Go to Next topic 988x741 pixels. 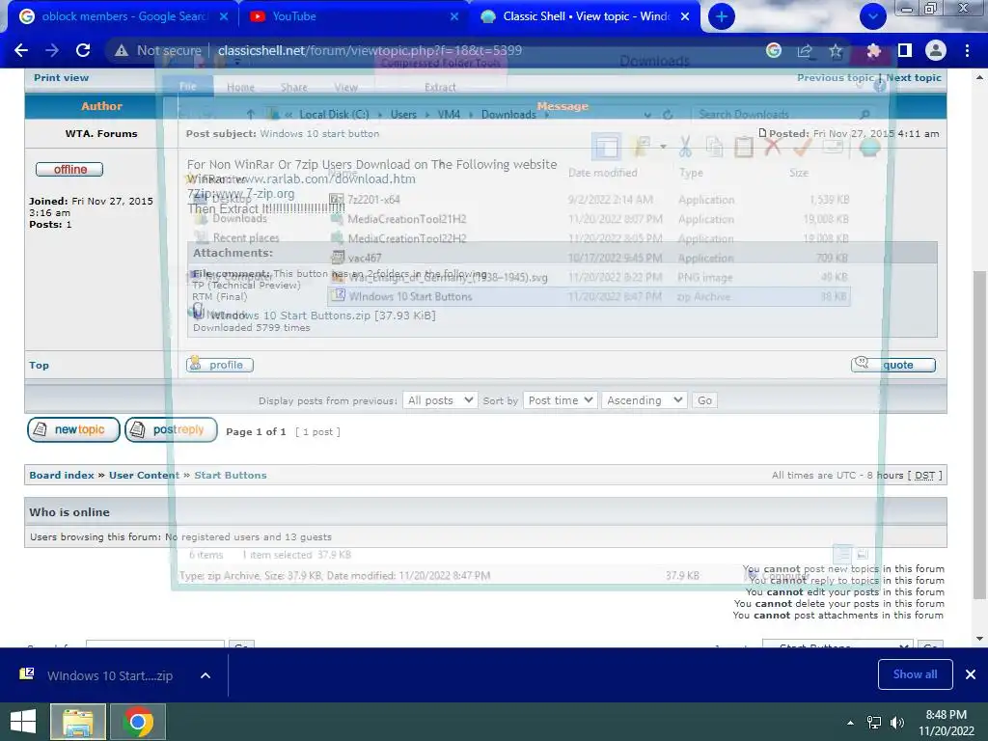(914, 77)
